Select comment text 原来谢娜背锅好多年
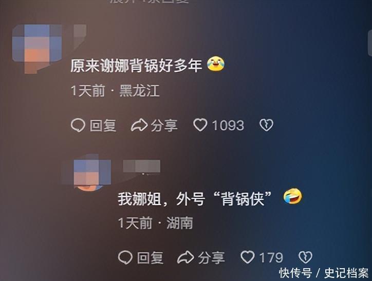 coord(136,65)
